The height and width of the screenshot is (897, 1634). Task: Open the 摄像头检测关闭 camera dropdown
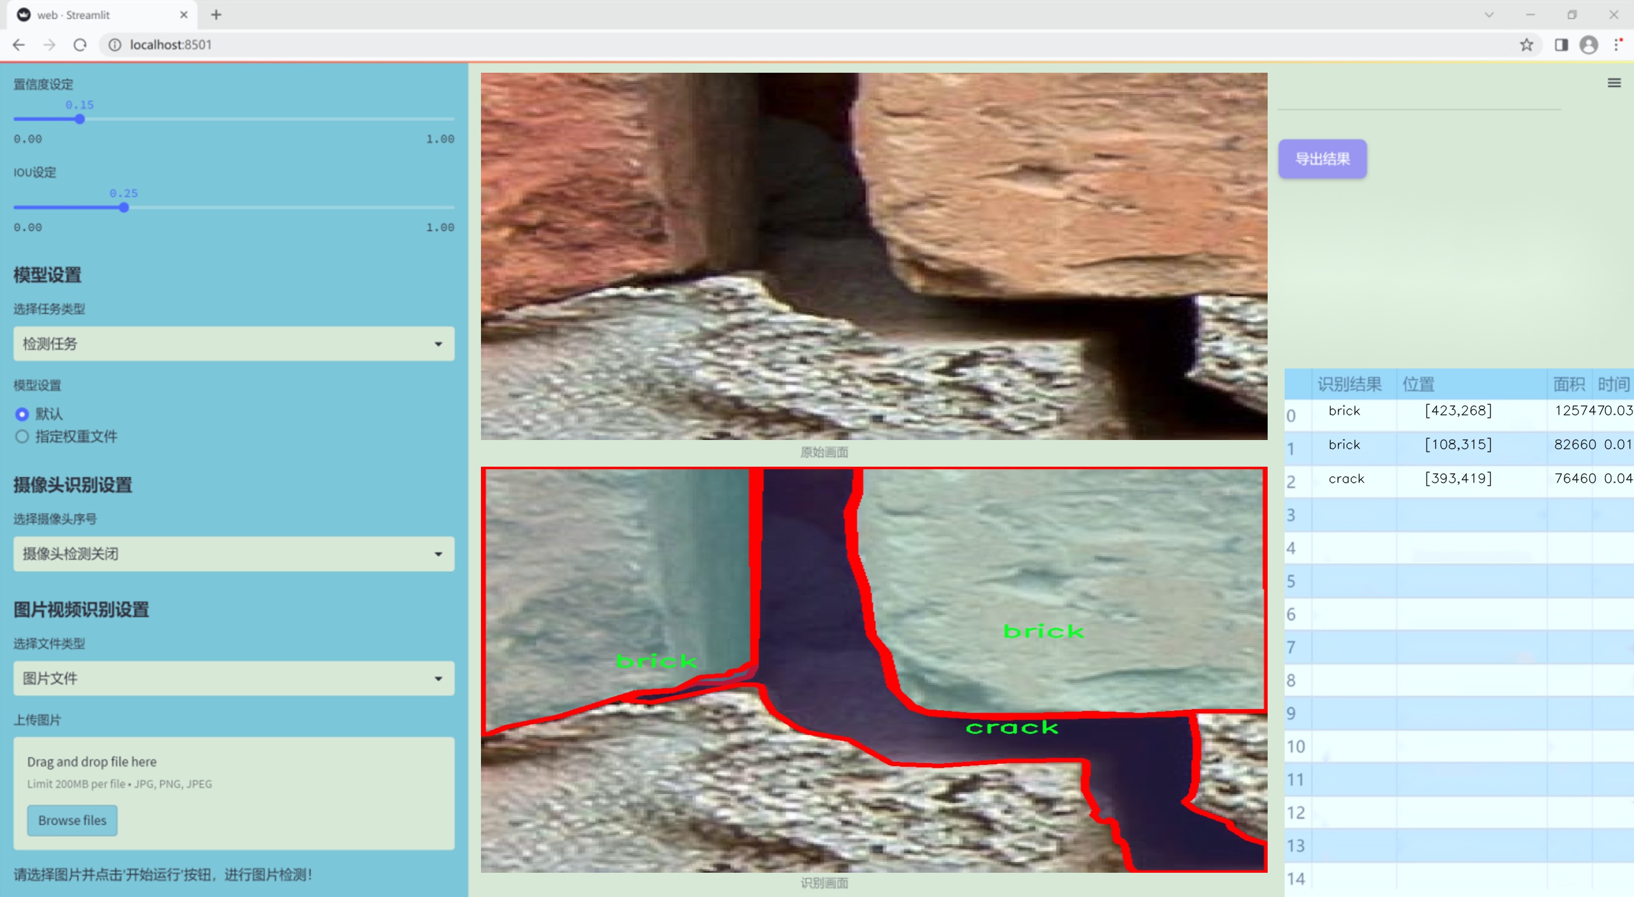(x=234, y=553)
